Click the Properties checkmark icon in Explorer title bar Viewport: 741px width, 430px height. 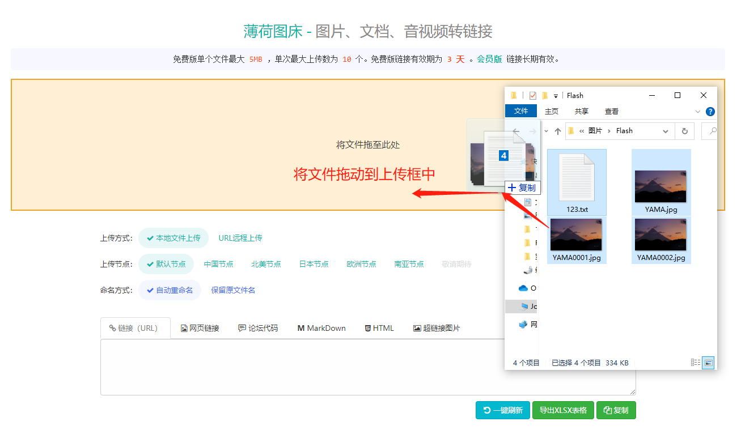coord(533,95)
